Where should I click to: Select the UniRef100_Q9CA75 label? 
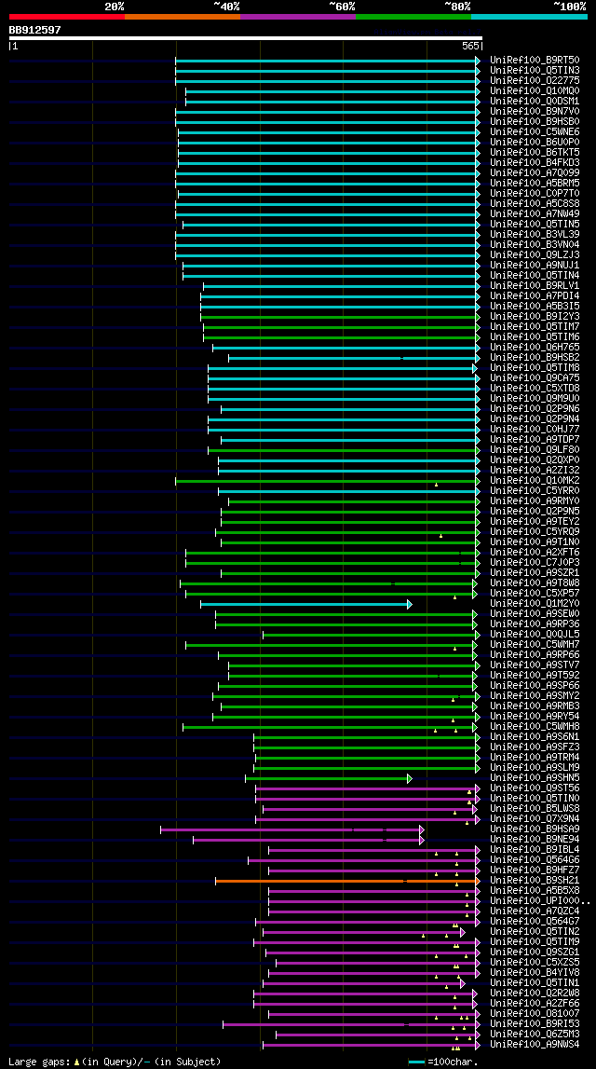click(x=535, y=378)
